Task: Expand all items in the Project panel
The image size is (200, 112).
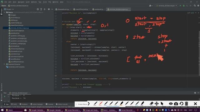Action: point(41,9)
